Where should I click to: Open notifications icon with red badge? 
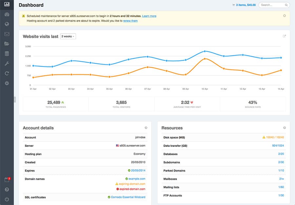point(7,180)
